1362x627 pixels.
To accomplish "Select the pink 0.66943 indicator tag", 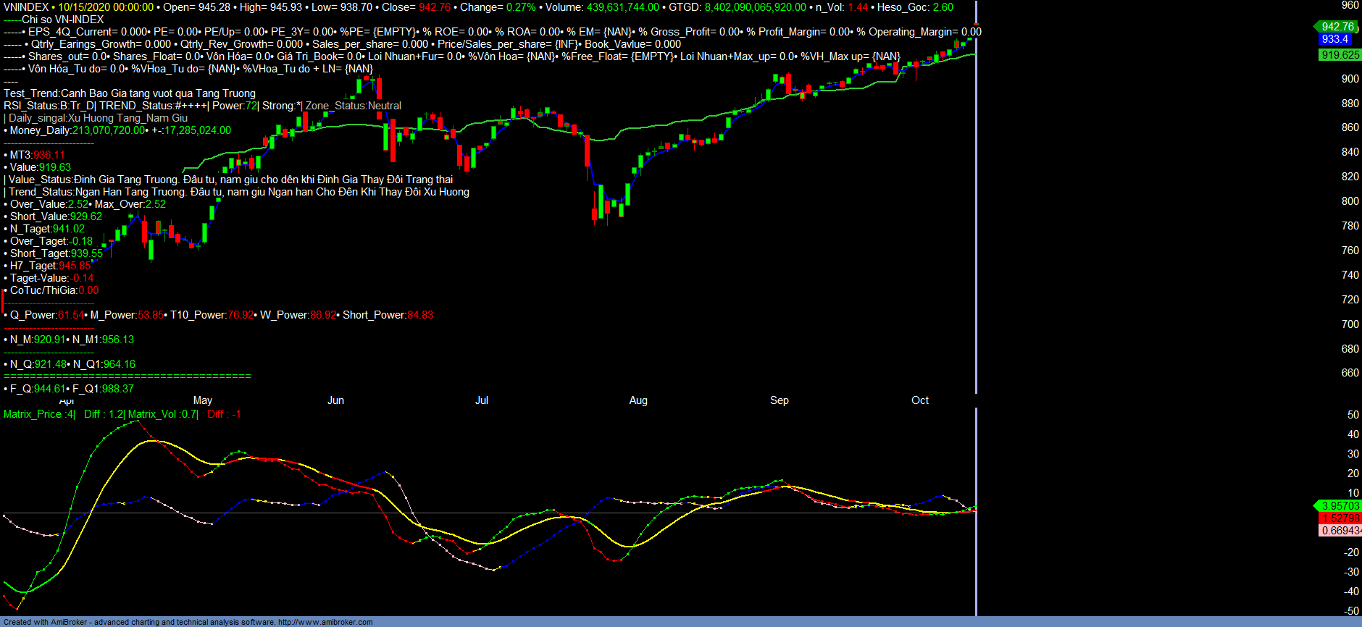I will click(x=1340, y=531).
